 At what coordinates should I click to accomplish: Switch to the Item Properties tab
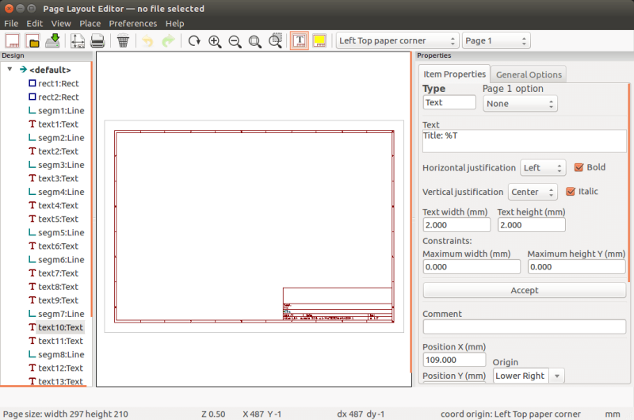click(454, 74)
